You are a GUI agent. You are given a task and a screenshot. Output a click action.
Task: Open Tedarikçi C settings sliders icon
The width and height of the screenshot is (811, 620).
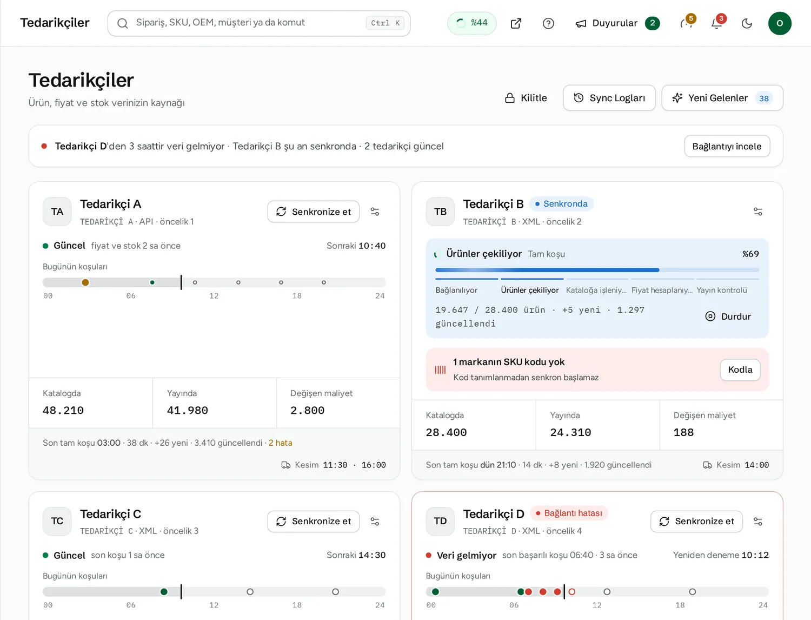(375, 522)
